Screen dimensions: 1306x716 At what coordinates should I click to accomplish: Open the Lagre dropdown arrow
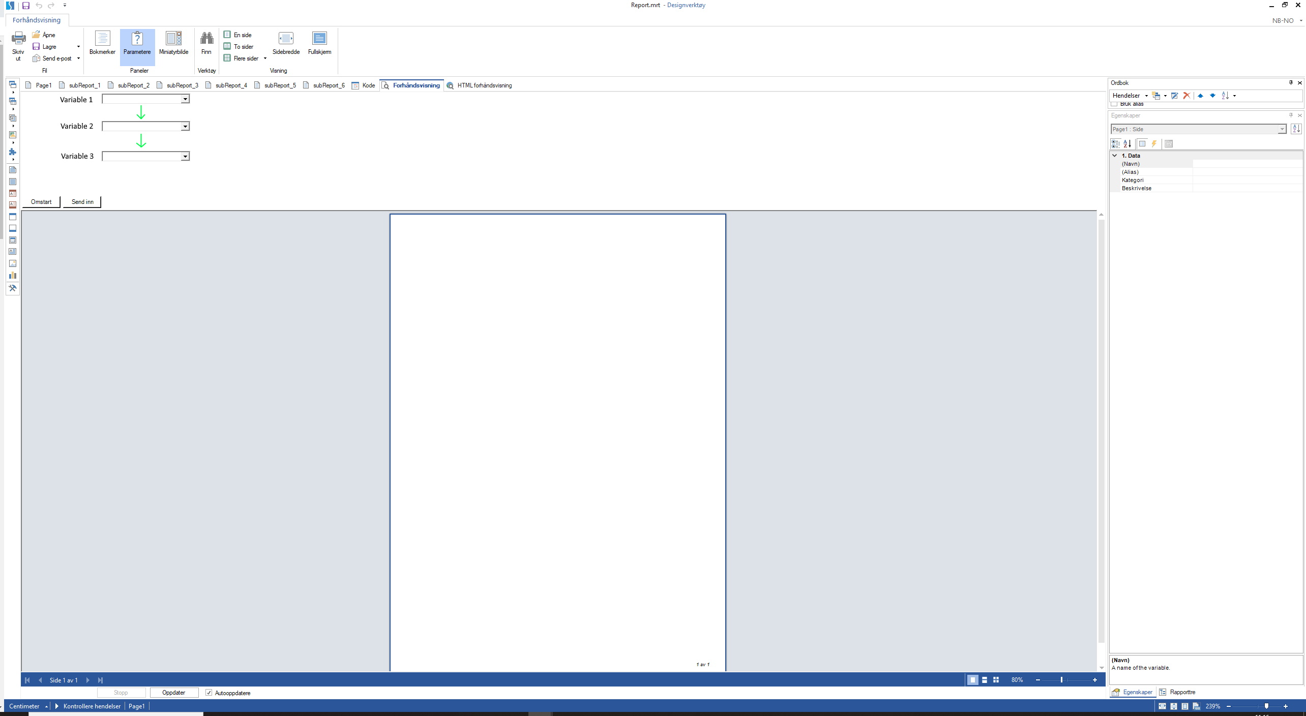[78, 47]
